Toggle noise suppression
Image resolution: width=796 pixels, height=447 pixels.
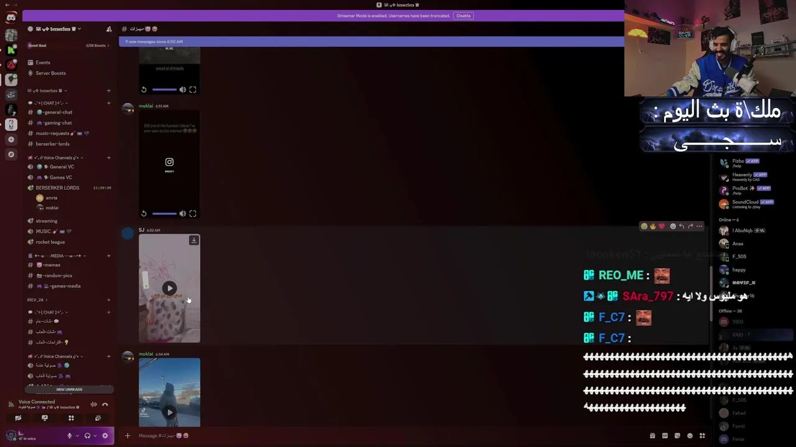tap(94, 404)
